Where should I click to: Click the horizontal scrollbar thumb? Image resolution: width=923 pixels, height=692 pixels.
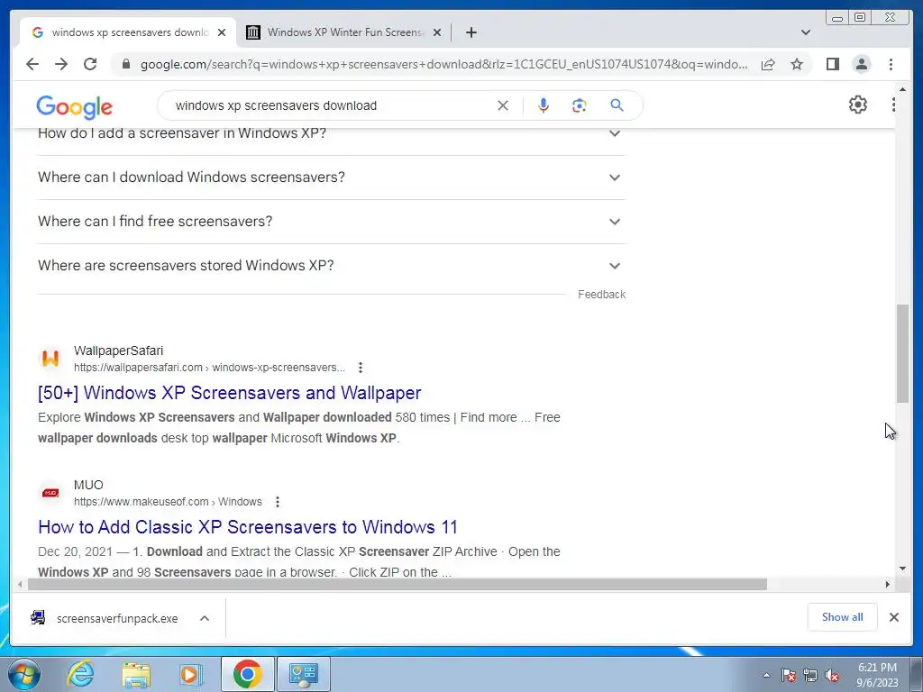(398, 584)
